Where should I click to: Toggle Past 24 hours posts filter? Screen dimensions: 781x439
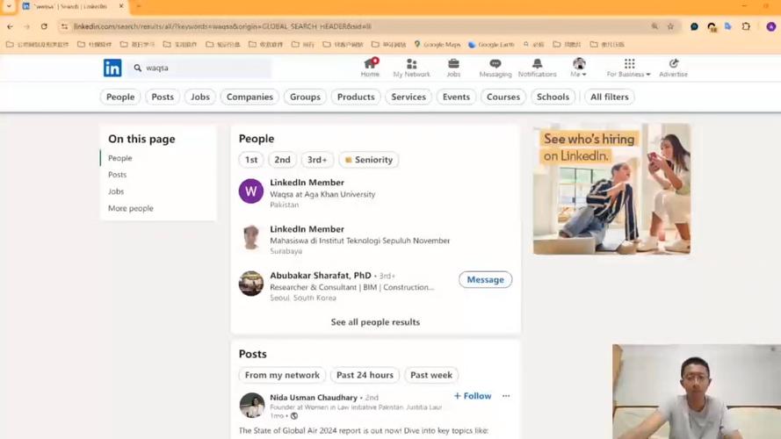[x=365, y=375]
